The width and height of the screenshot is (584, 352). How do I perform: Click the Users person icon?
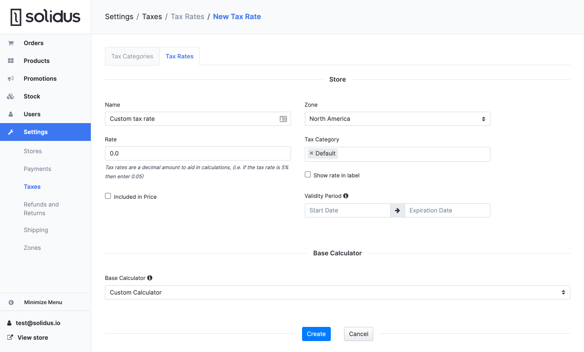tap(10, 114)
